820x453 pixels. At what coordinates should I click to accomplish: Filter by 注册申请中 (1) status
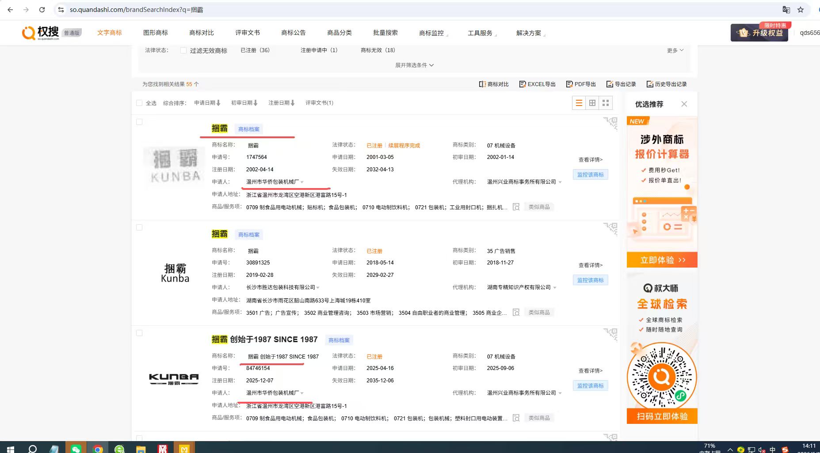point(319,50)
